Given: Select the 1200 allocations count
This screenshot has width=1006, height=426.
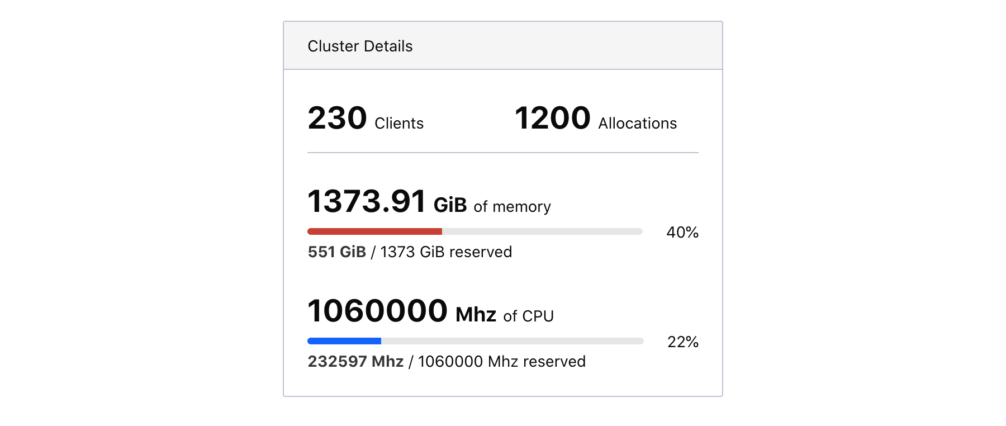Looking at the screenshot, I should (x=552, y=119).
